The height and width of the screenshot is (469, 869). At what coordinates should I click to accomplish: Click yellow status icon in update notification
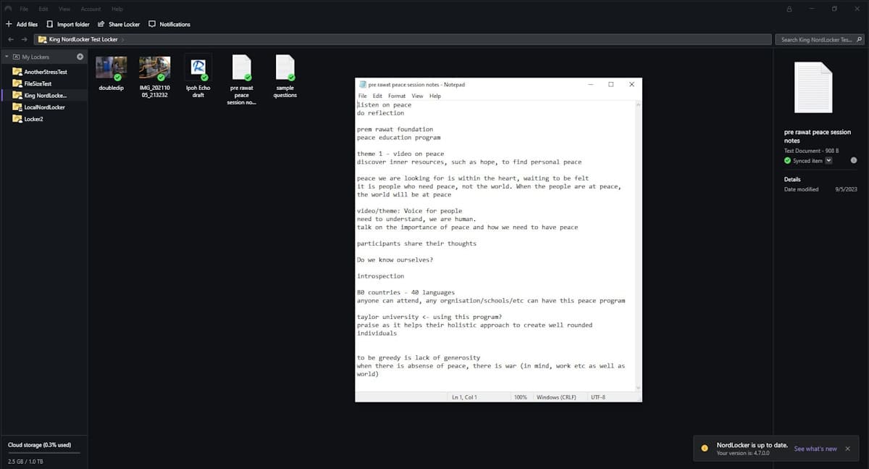705,449
